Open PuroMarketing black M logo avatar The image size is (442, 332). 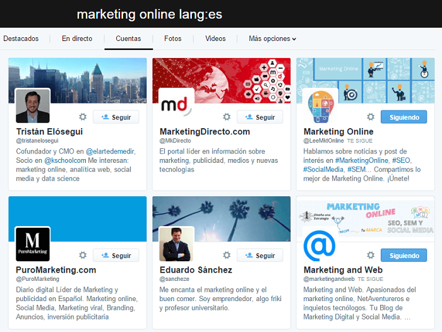(x=33, y=244)
